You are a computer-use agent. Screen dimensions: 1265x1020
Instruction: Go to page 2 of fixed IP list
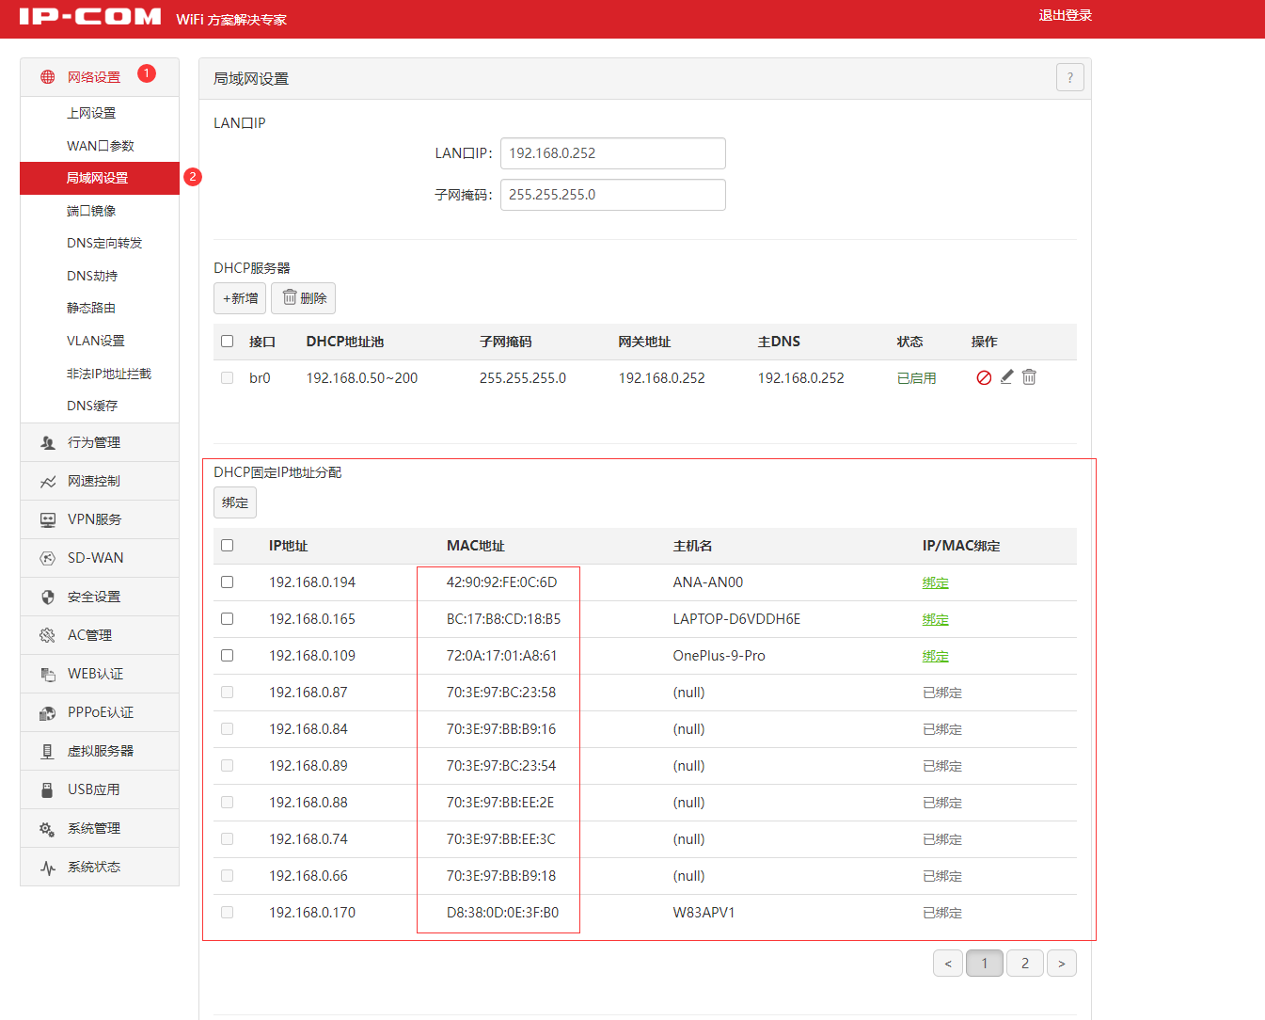(x=1025, y=963)
